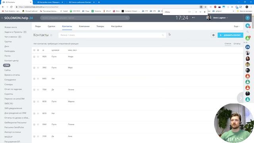Open Контакт-центр in the left menu
Screen dimensions: 254x143
pos(12,61)
